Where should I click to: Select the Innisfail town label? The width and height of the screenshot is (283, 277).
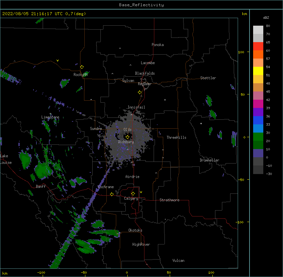(x=136, y=107)
